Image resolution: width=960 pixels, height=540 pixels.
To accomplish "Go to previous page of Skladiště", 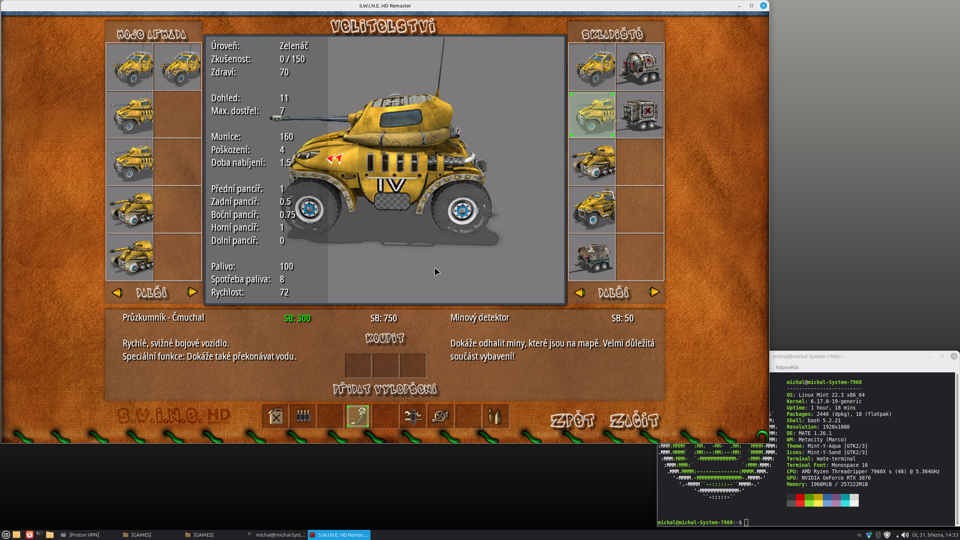I will tap(579, 292).
